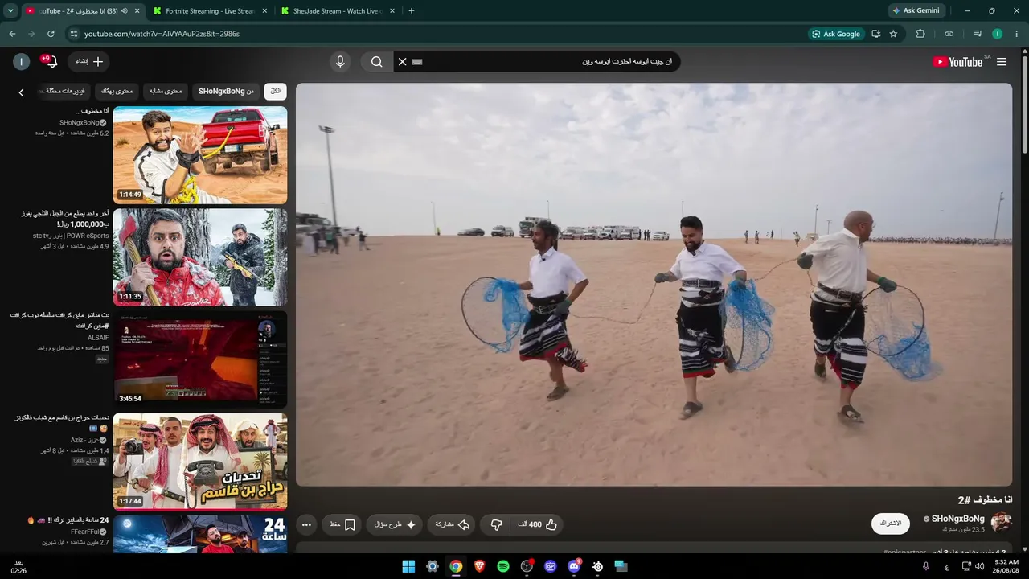
Task: Open the snowy mountain 1:11:35 video thumbnail
Action: click(x=200, y=257)
